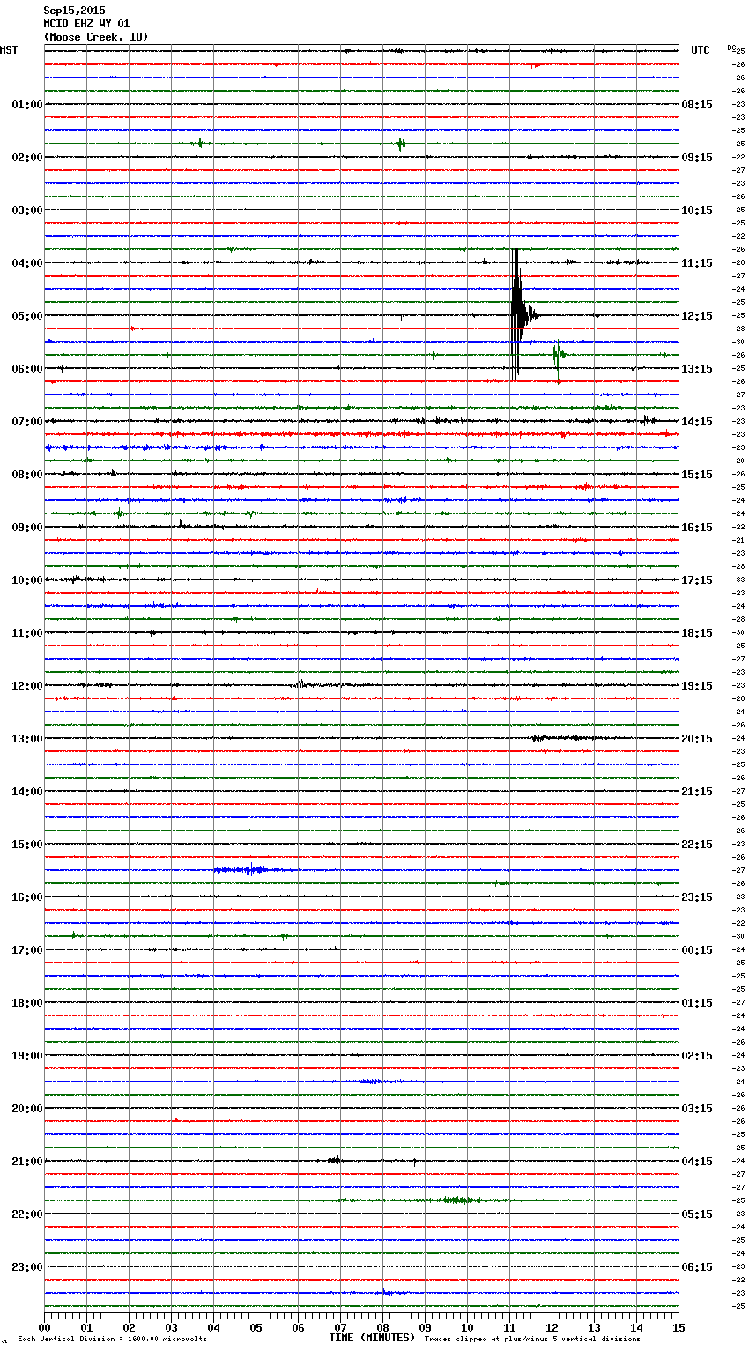Click the 11:00 MST row label
Screen dimensions: 749x1351
click(26, 633)
